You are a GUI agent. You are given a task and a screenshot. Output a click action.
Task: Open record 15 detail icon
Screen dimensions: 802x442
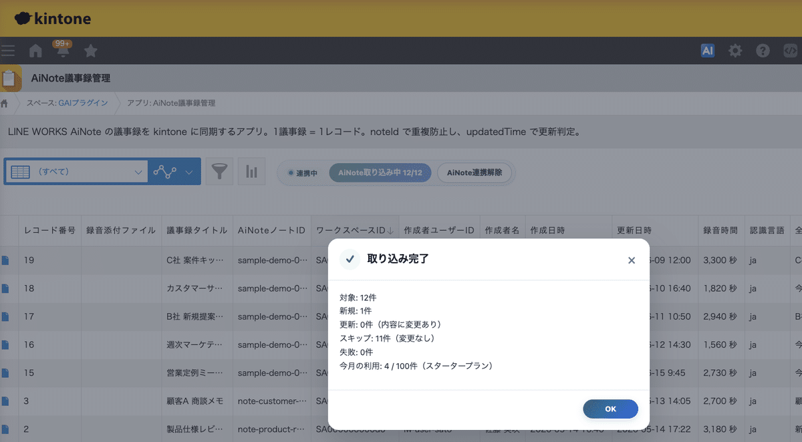pyautogui.click(x=5, y=372)
